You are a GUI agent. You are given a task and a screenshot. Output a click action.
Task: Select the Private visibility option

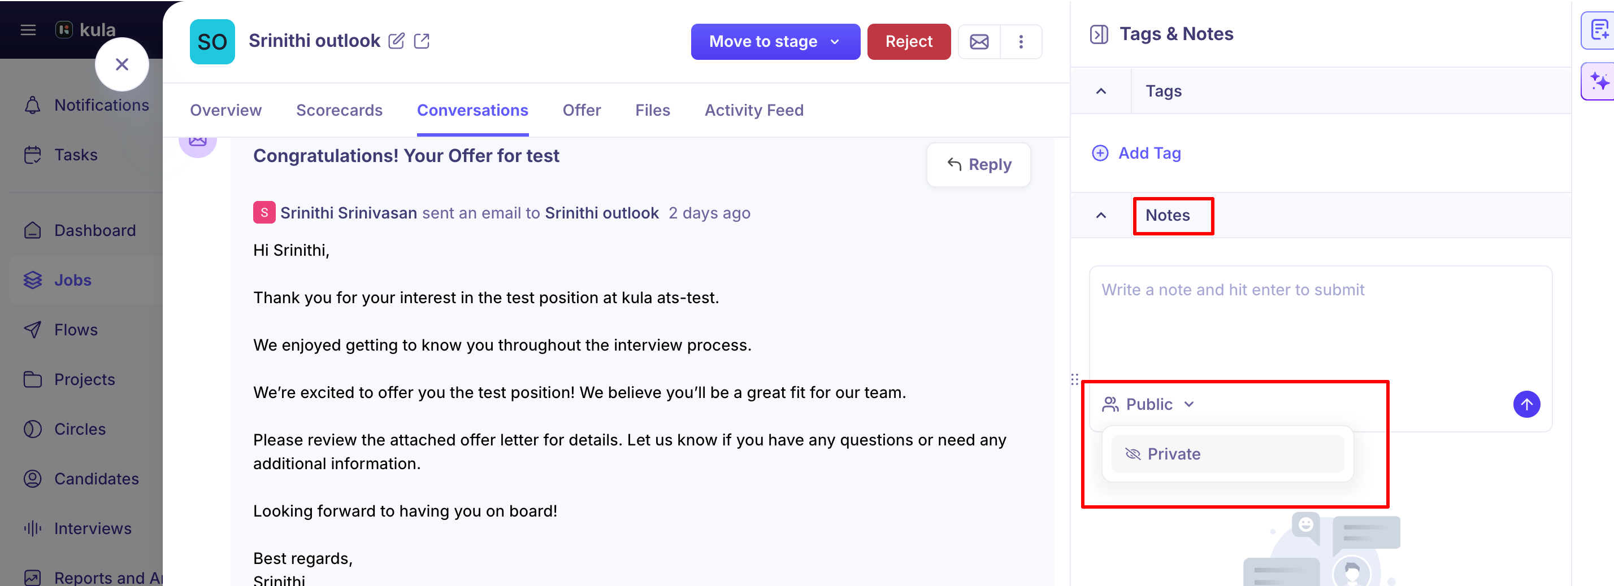pos(1227,454)
